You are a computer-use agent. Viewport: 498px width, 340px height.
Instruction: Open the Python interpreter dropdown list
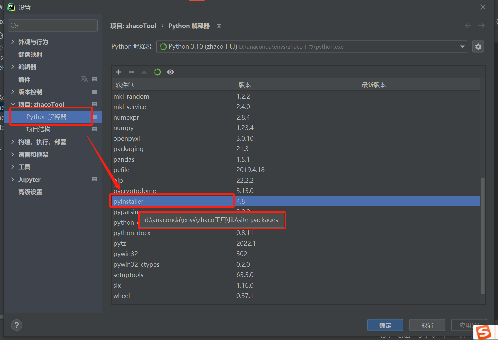(x=462, y=47)
